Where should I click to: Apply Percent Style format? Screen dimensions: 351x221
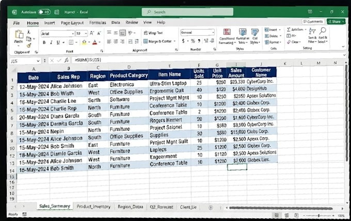[193, 41]
